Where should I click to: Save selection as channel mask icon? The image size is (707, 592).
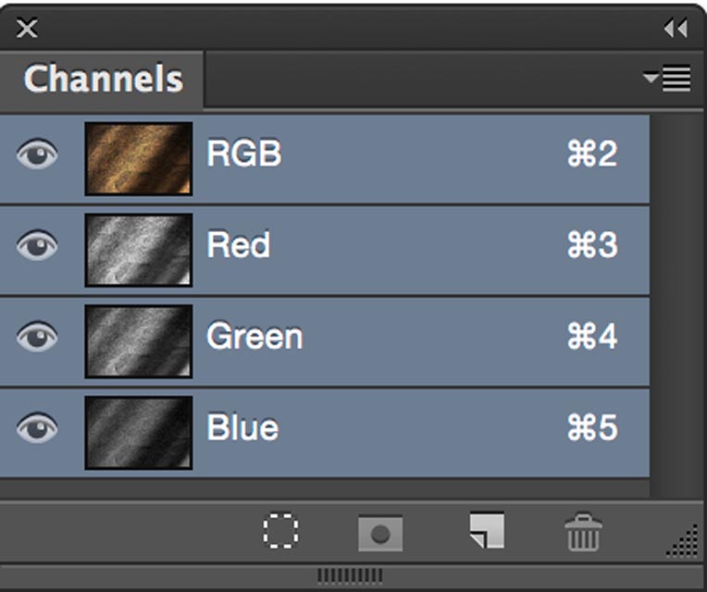point(380,534)
